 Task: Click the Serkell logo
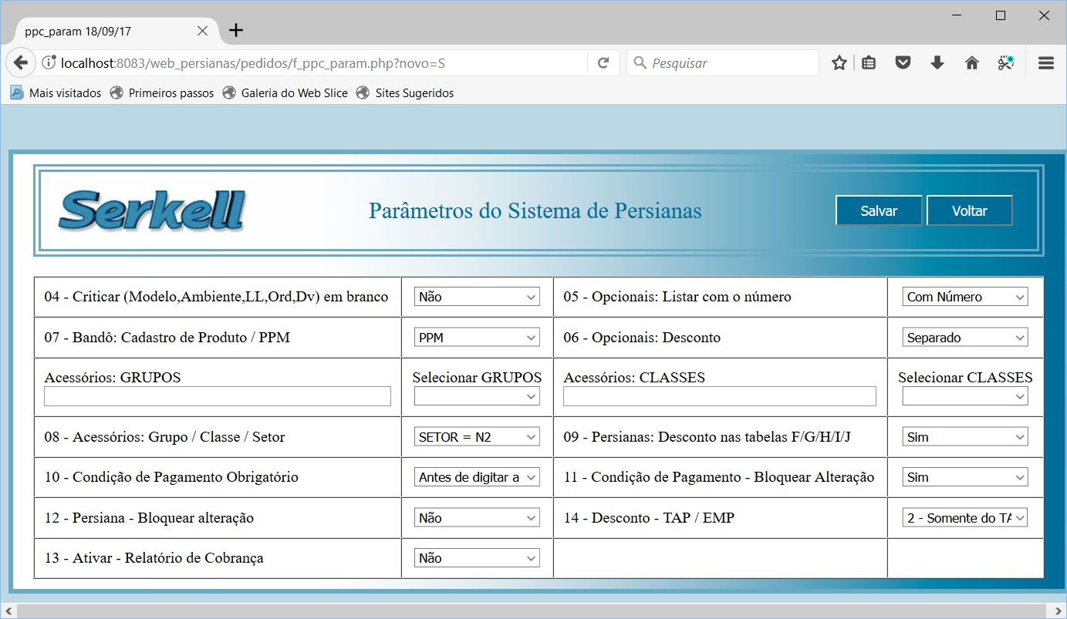click(152, 210)
